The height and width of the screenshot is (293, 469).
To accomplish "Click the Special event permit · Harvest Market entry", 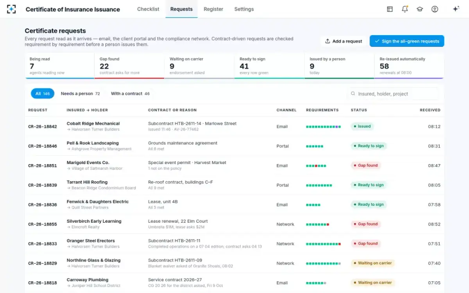I will coord(187,163).
